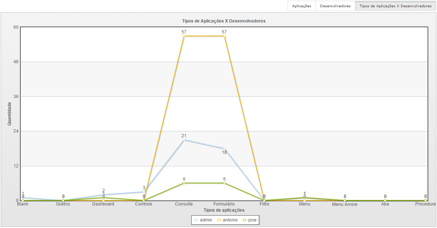This screenshot has width=437, height=228.
Task: Click the antonio legend color marker
Action: click(x=218, y=220)
